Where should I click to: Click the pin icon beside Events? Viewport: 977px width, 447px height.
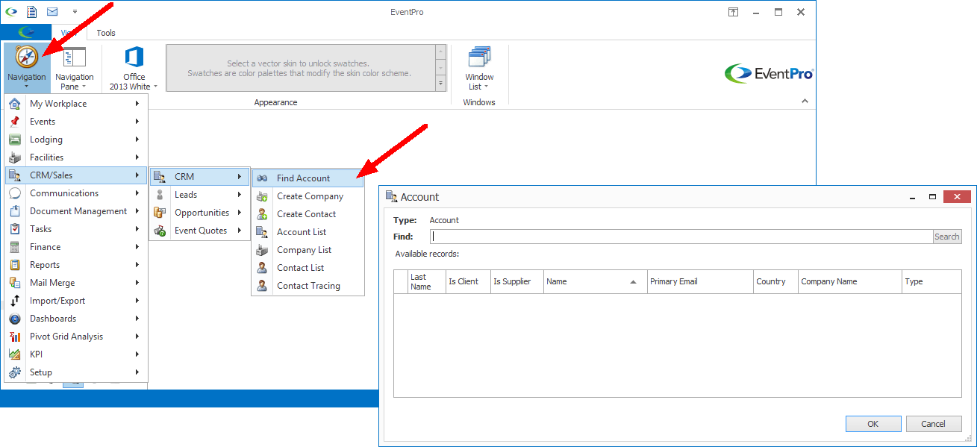15,122
